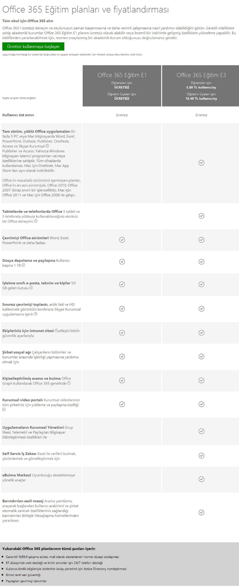Select the Office 365 Eğitim E1 plan header

pos(122,86)
